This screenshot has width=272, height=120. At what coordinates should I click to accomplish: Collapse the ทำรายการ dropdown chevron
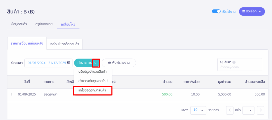(x=95, y=63)
